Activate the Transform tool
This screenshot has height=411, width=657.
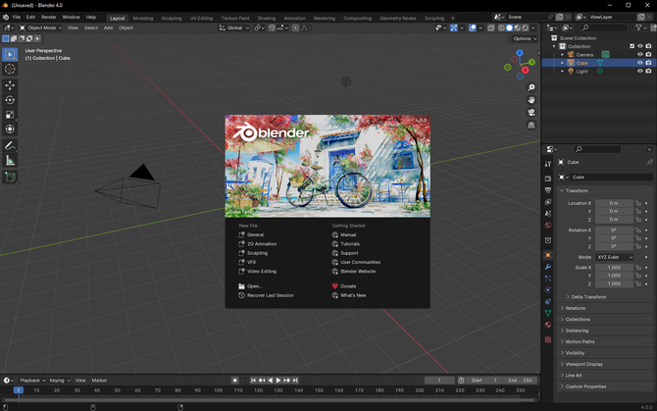[10, 129]
